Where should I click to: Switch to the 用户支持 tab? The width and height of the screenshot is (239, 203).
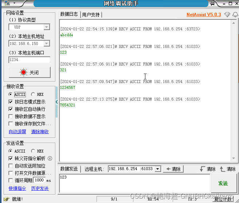pos(91,15)
